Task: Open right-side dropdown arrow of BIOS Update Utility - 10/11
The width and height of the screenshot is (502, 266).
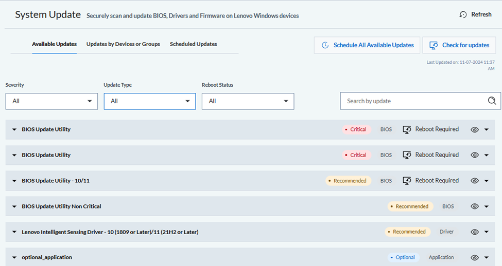Action: pyautogui.click(x=487, y=181)
